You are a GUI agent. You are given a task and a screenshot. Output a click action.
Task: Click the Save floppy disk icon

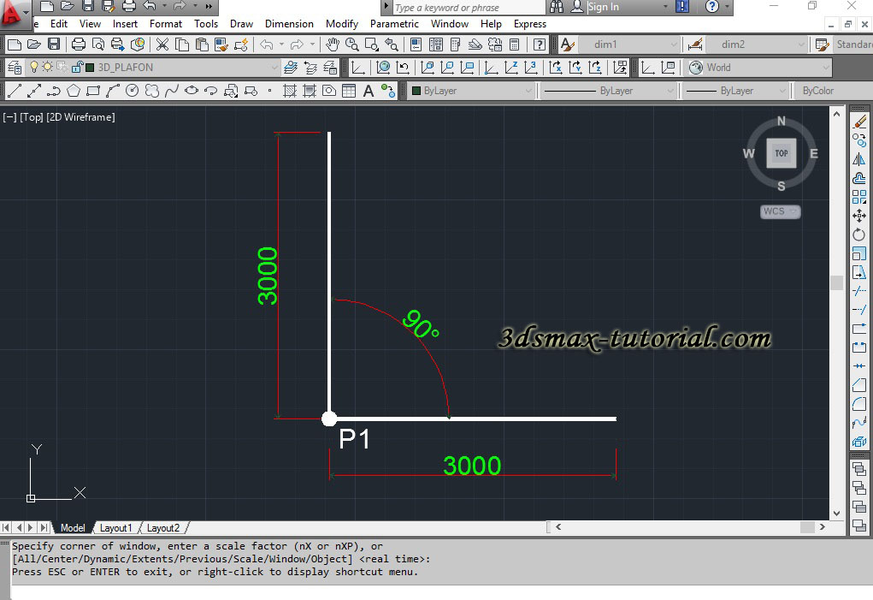click(x=54, y=45)
